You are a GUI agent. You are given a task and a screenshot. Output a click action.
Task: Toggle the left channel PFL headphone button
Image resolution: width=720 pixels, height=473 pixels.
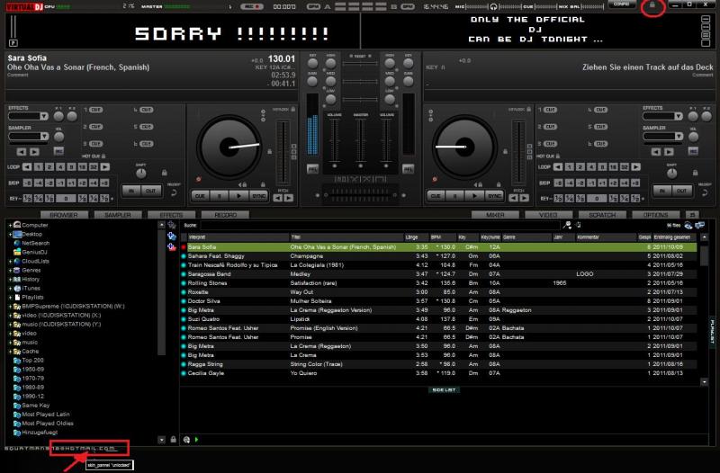[x=312, y=169]
